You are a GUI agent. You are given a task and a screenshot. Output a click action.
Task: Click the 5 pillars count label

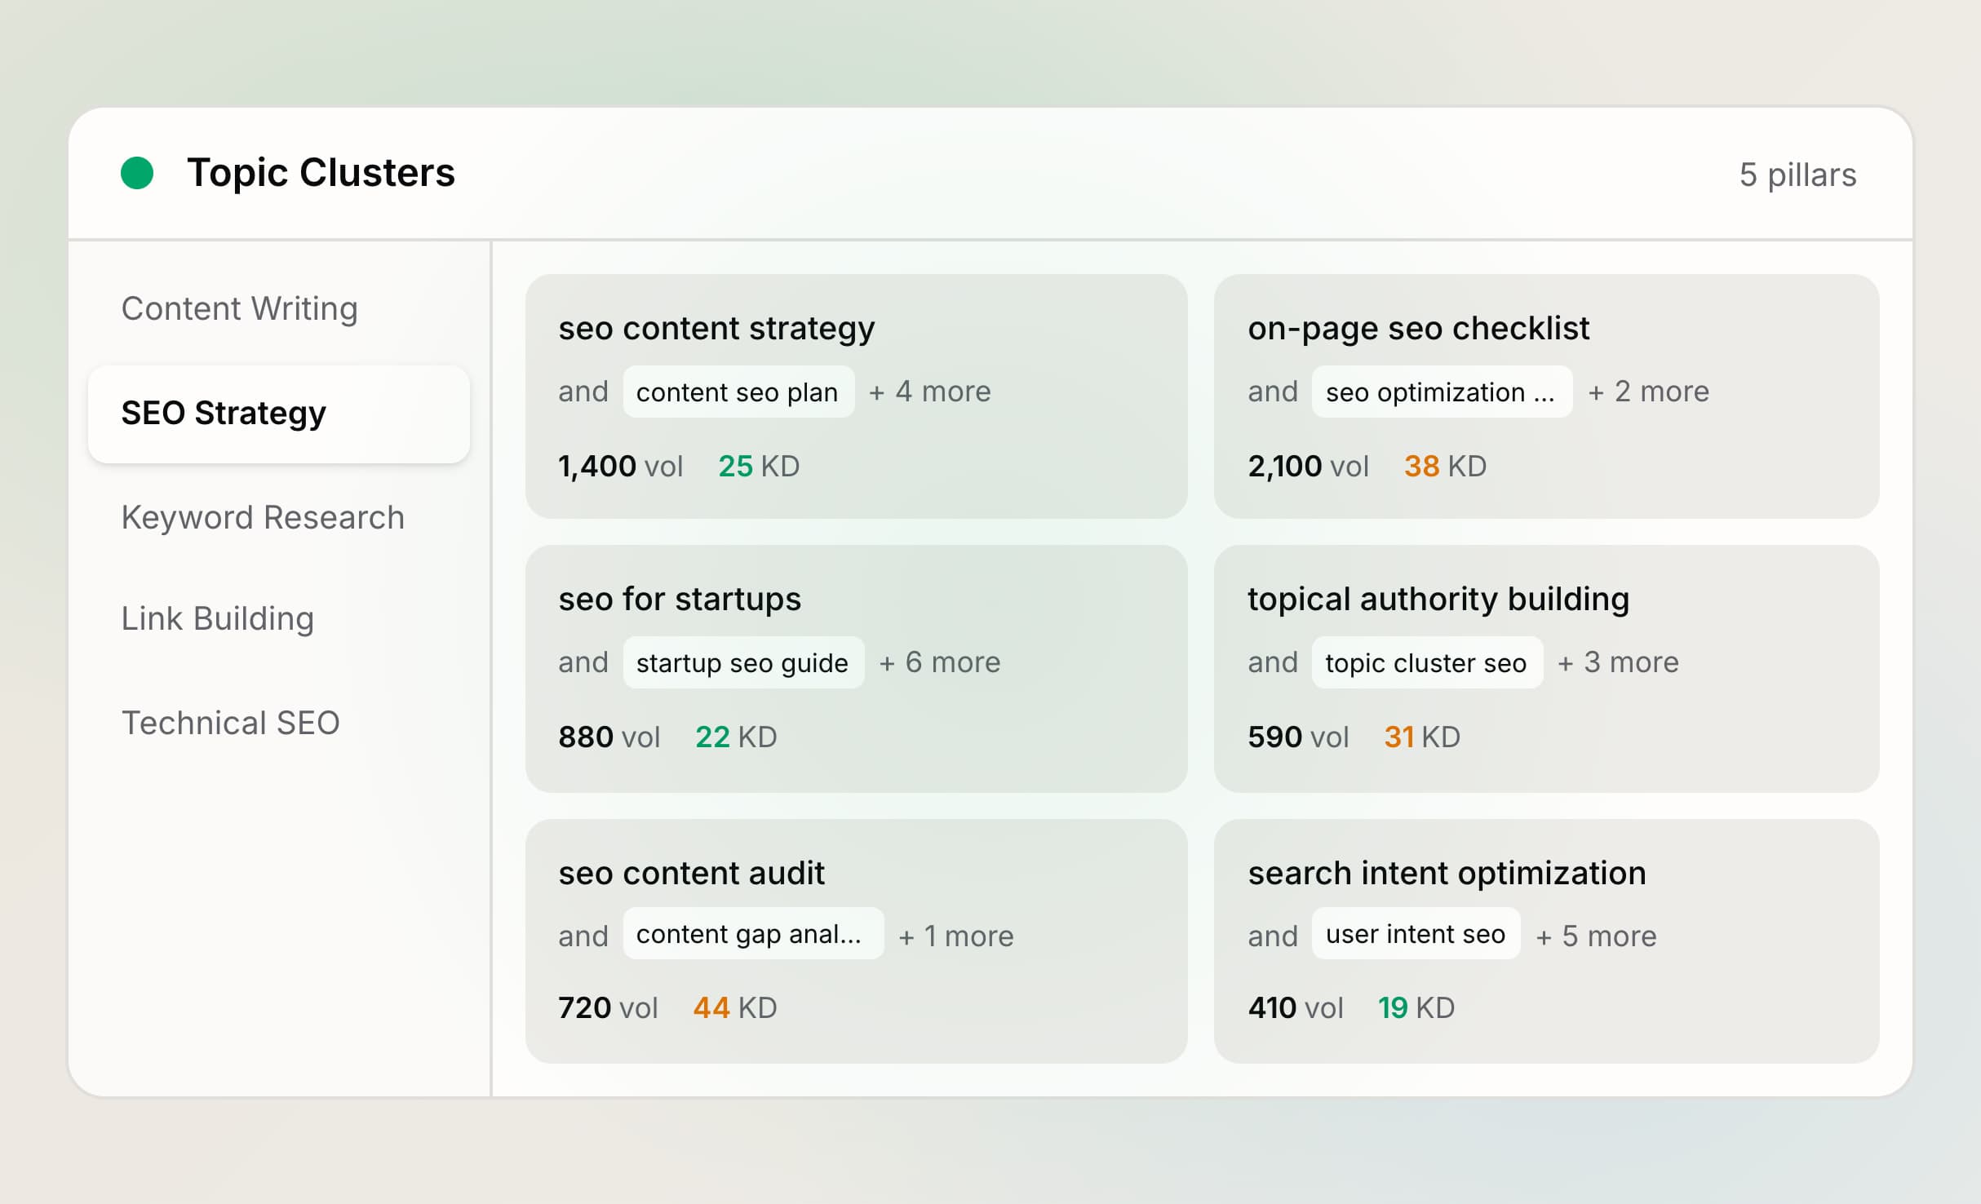coord(1797,175)
